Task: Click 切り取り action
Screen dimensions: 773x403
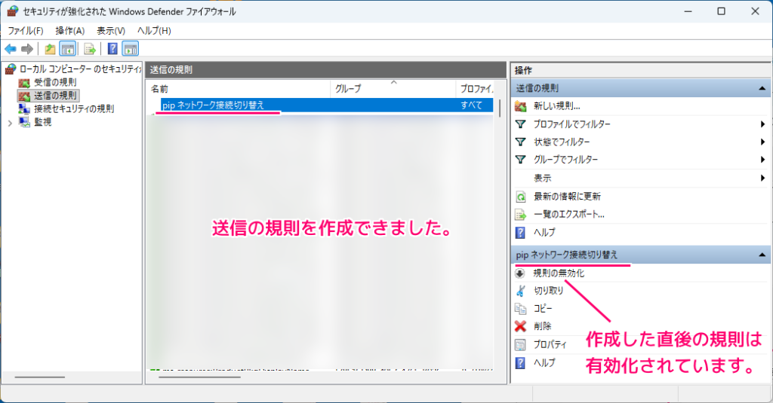Action: (x=548, y=291)
